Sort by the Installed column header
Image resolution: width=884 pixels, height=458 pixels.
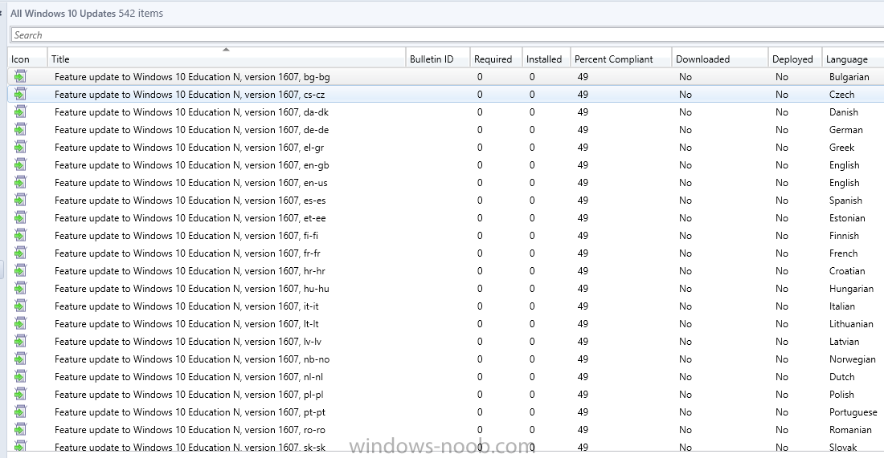pos(546,59)
